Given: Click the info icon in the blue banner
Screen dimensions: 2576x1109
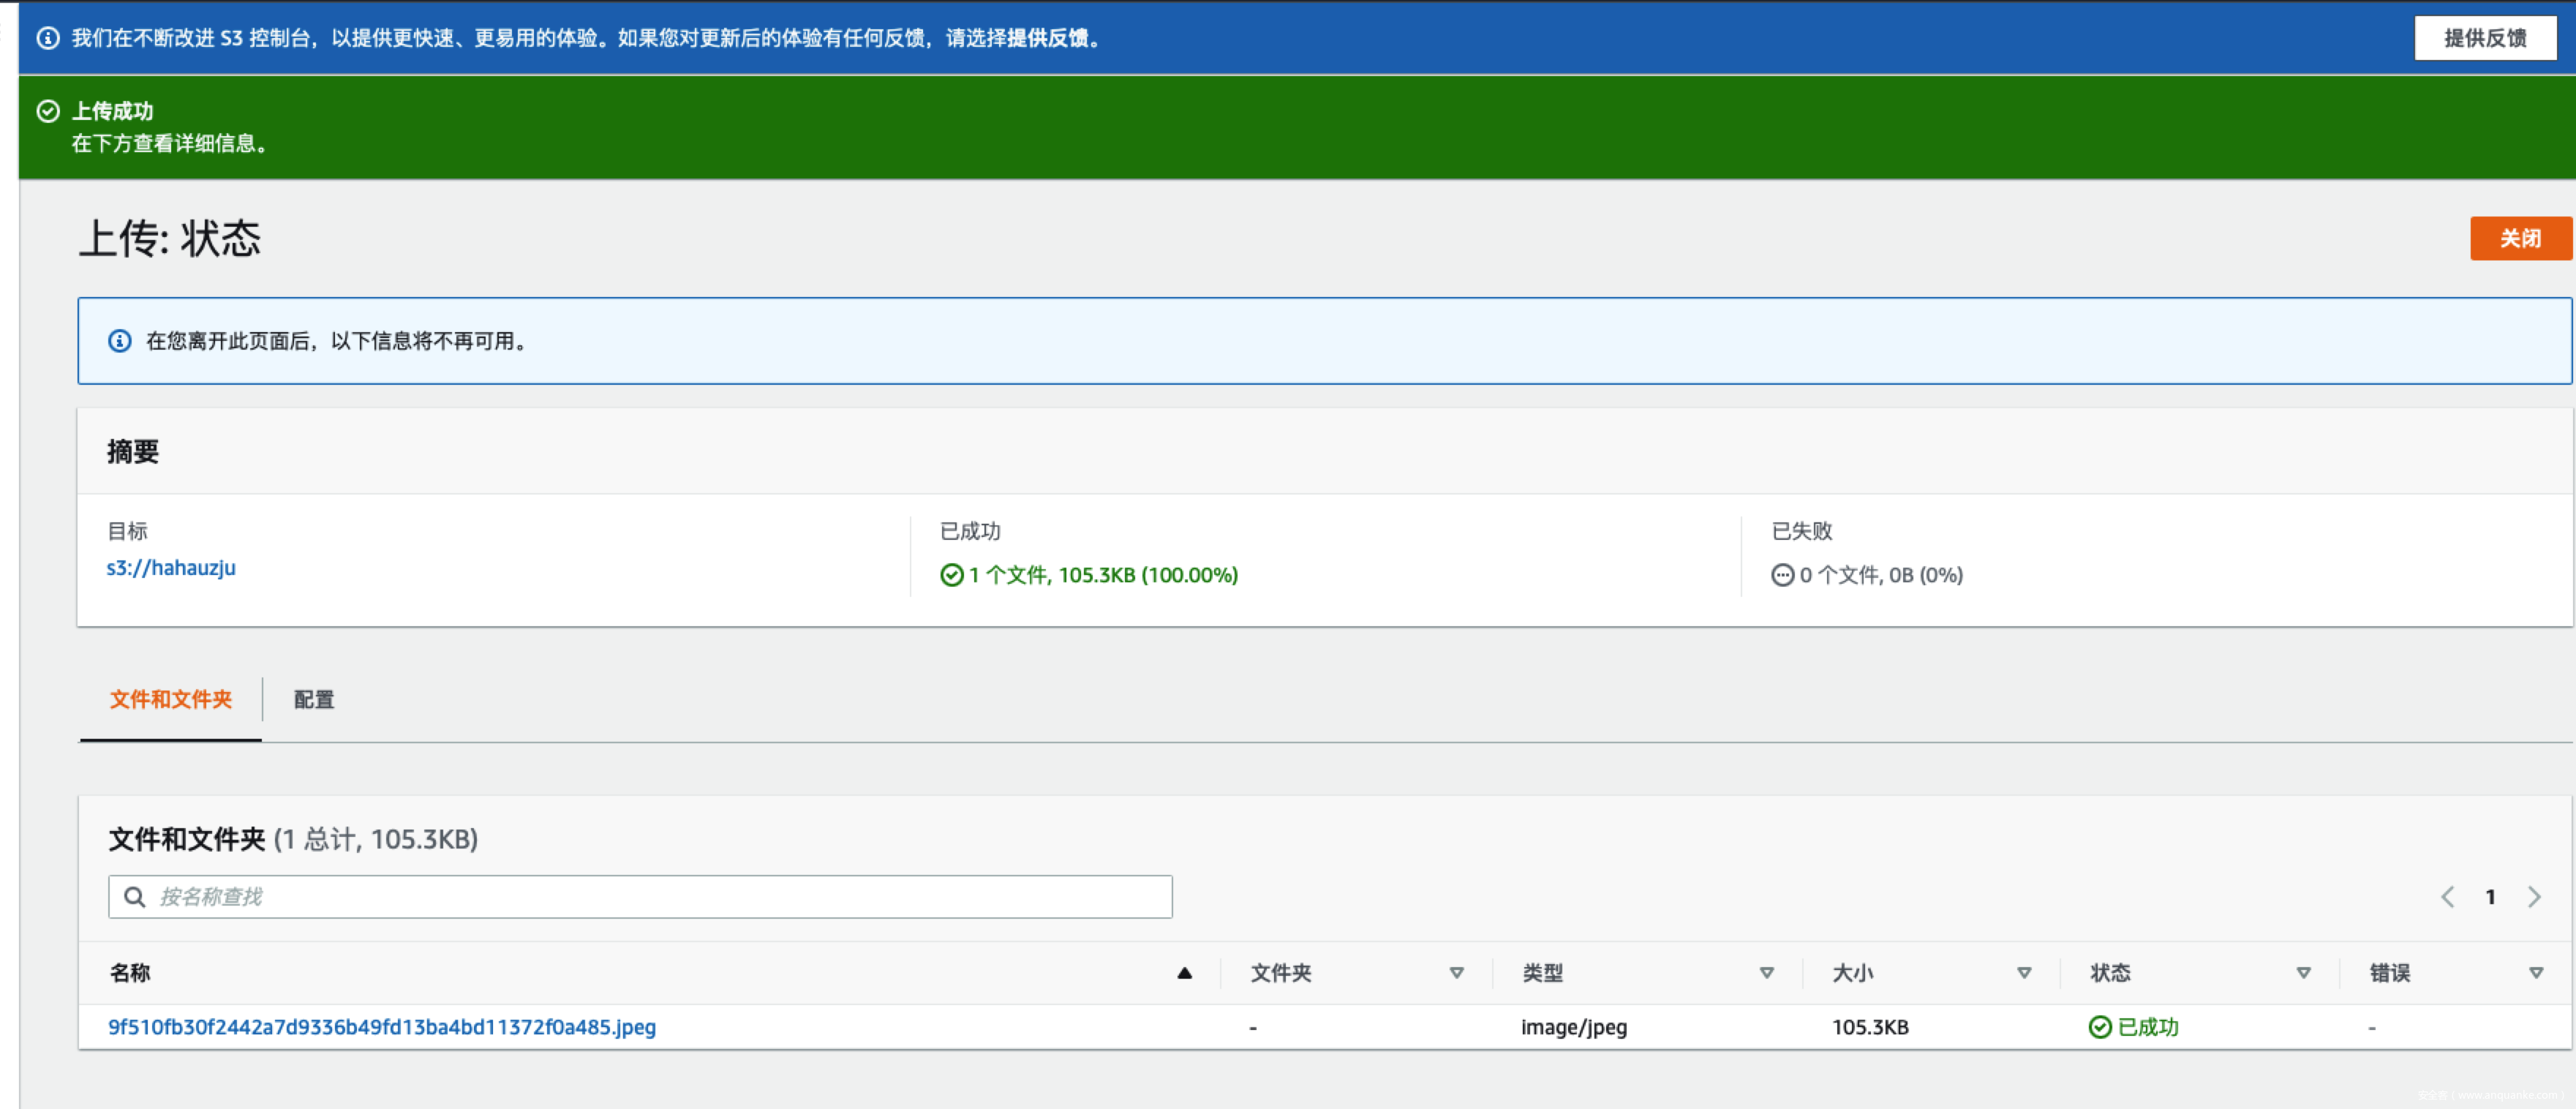Looking at the screenshot, I should tap(48, 38).
